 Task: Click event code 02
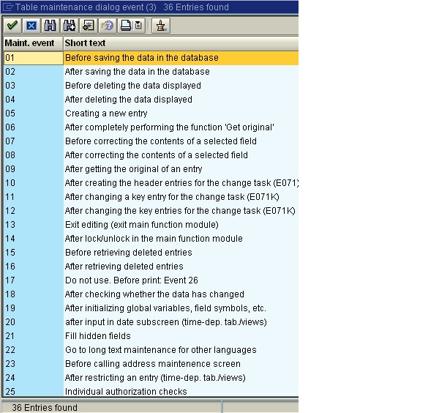[x=34, y=72]
